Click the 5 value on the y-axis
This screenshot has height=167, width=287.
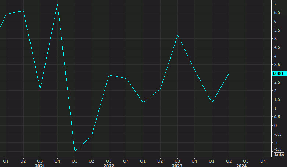[x=275, y=39]
